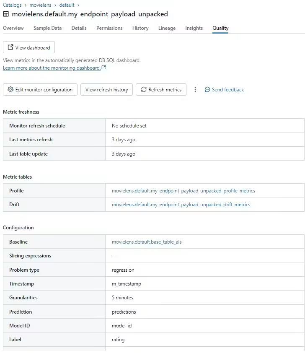Open the drift_metrics table link

coord(181,205)
